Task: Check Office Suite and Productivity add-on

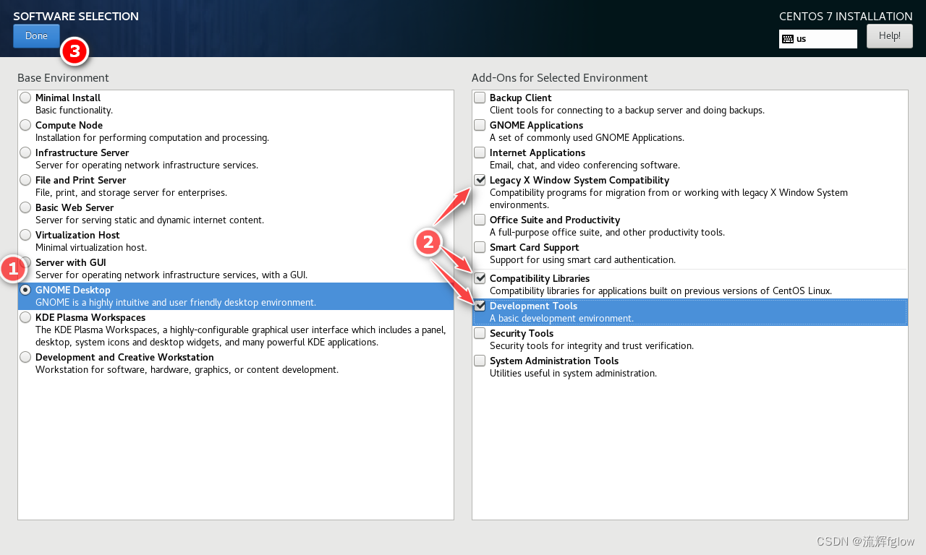Action: 480,220
